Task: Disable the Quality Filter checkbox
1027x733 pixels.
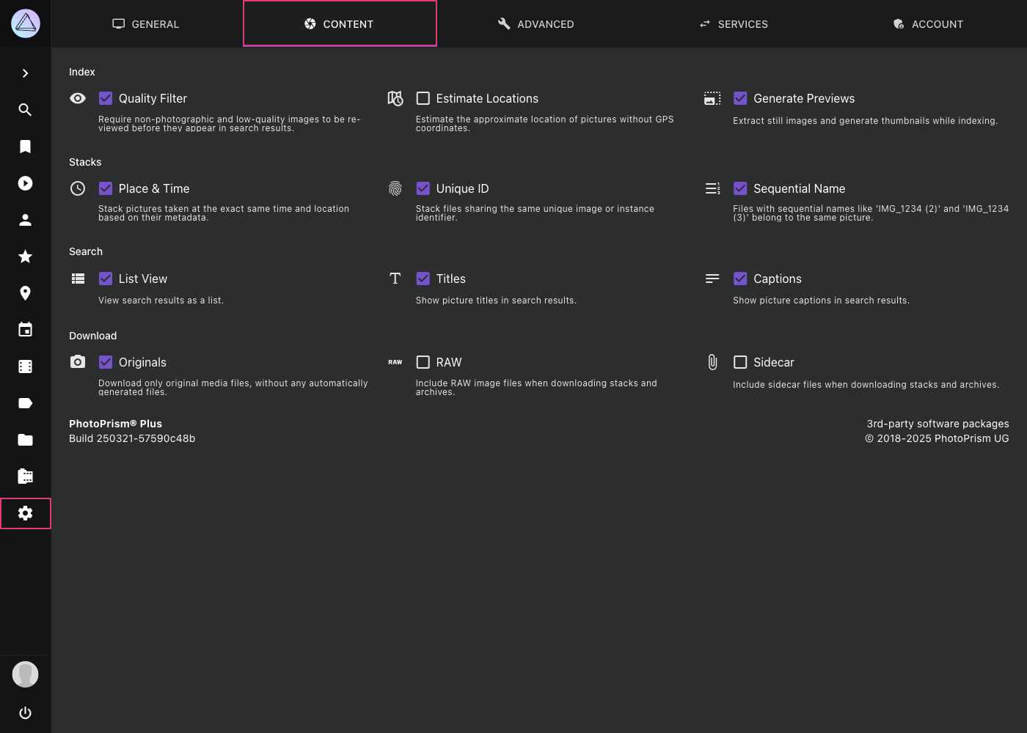Action: coord(106,98)
